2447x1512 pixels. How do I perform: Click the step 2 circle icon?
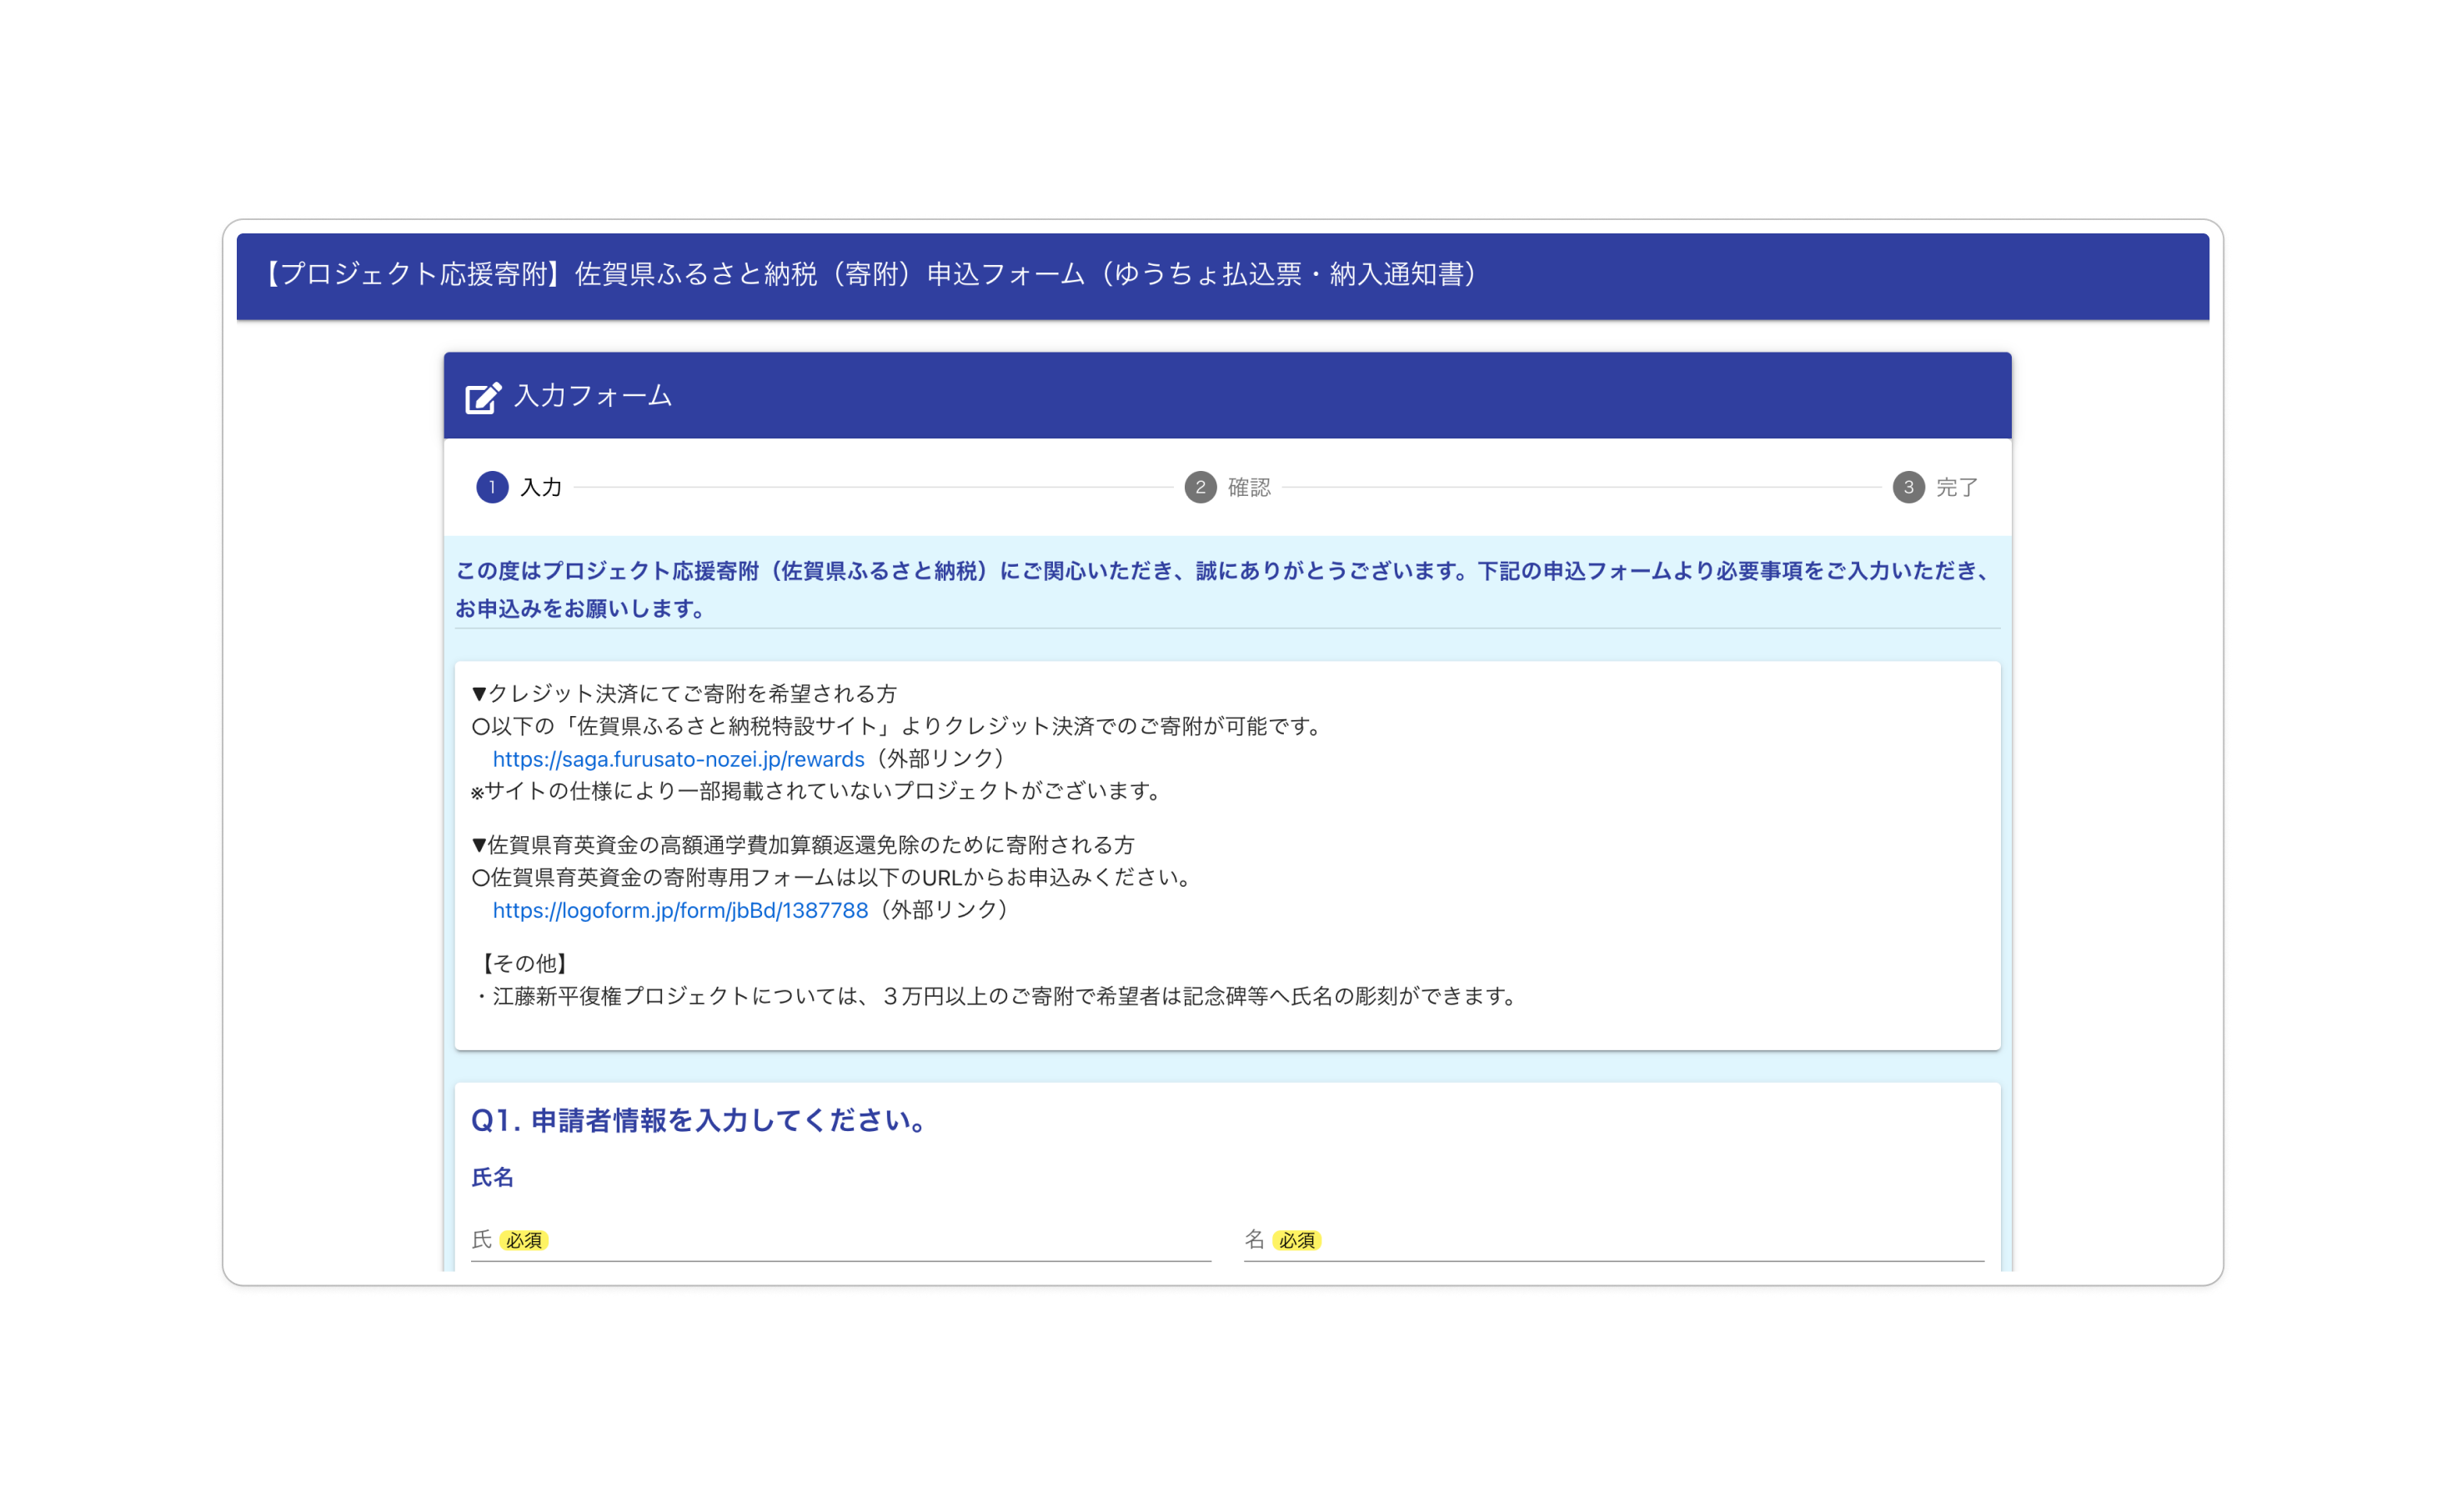pos(1200,487)
